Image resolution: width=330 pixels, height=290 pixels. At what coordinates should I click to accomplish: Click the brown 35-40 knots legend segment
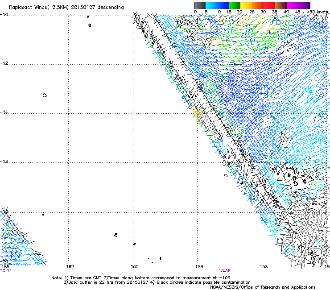pyautogui.click(x=281, y=5)
